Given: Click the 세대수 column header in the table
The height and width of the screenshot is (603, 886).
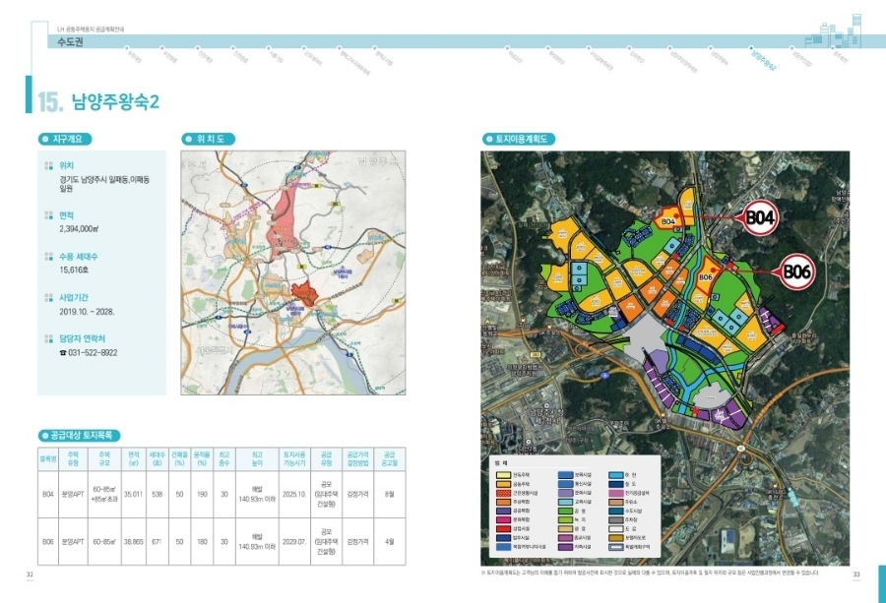Looking at the screenshot, I should point(158,459).
